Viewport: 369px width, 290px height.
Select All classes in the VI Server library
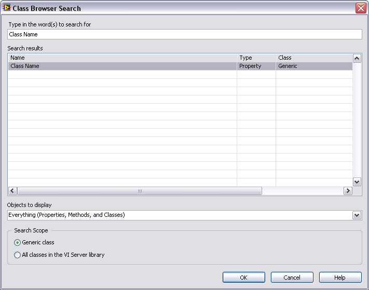tap(17, 255)
